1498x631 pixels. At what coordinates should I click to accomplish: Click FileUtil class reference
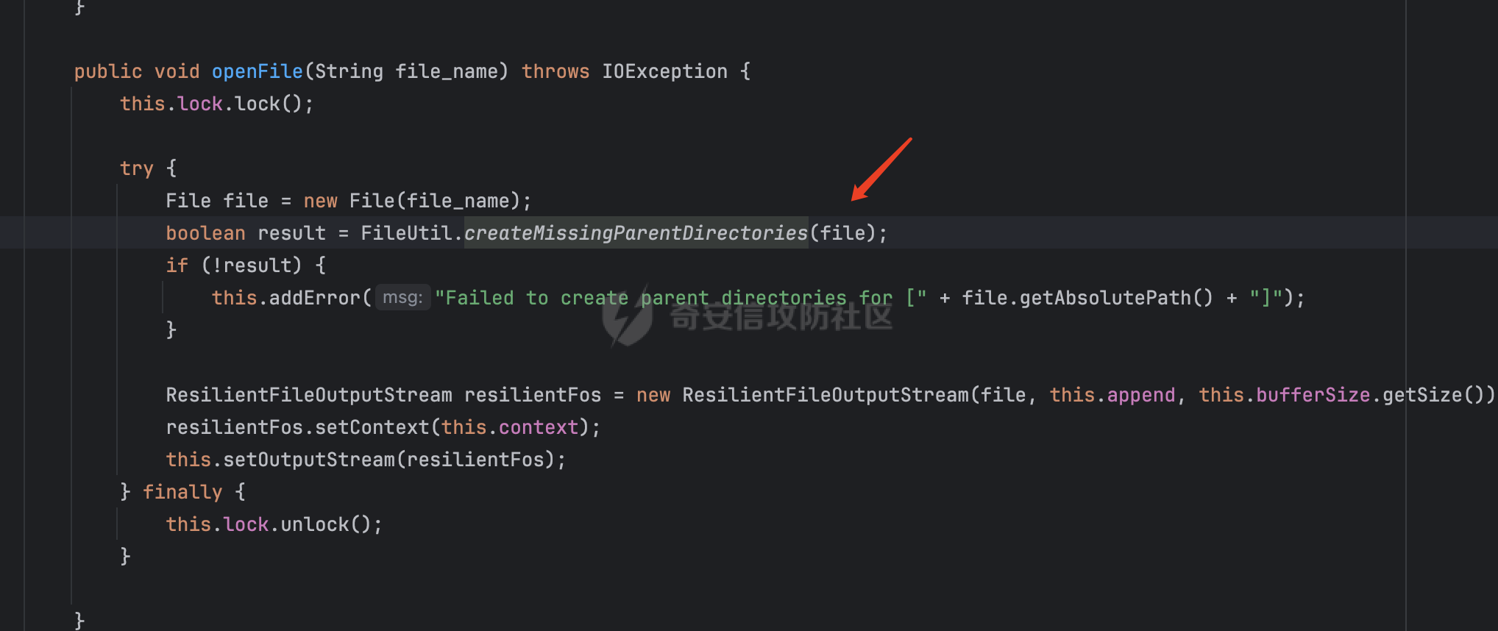(x=405, y=233)
